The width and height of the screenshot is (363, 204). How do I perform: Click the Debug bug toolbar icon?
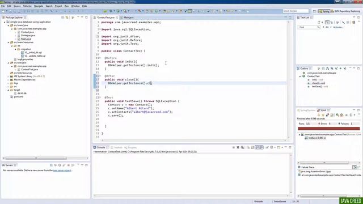pyautogui.click(x=111, y=11)
